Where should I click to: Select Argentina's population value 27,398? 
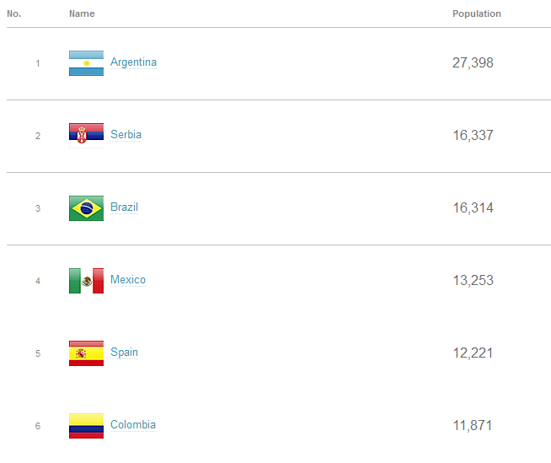click(x=473, y=63)
